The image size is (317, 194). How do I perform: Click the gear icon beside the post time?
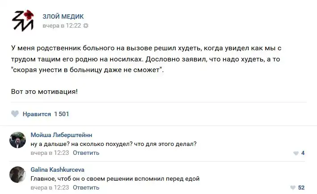(x=86, y=26)
